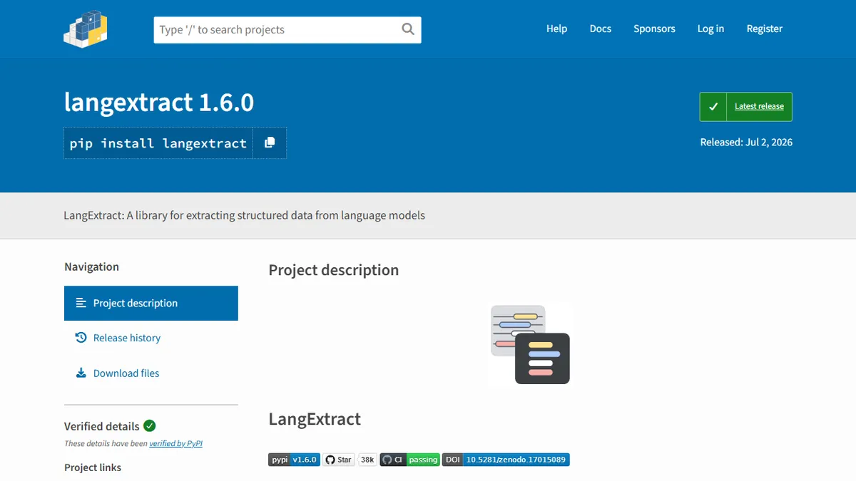856x481 pixels.
Task: Click Log in
Action: pos(710,29)
